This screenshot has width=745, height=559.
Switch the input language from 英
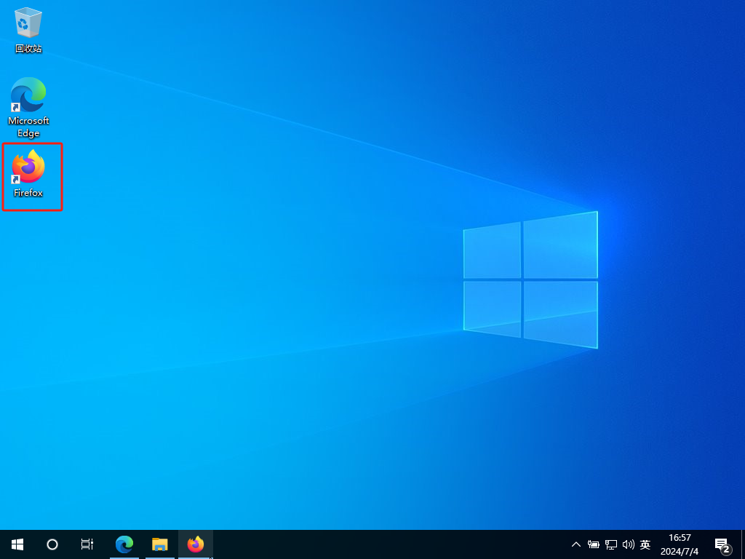point(645,544)
